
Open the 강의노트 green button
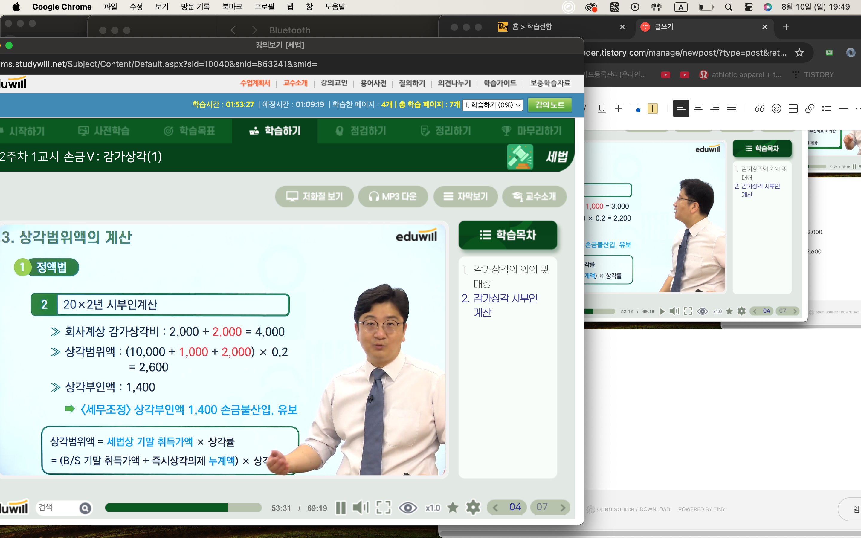click(x=550, y=105)
